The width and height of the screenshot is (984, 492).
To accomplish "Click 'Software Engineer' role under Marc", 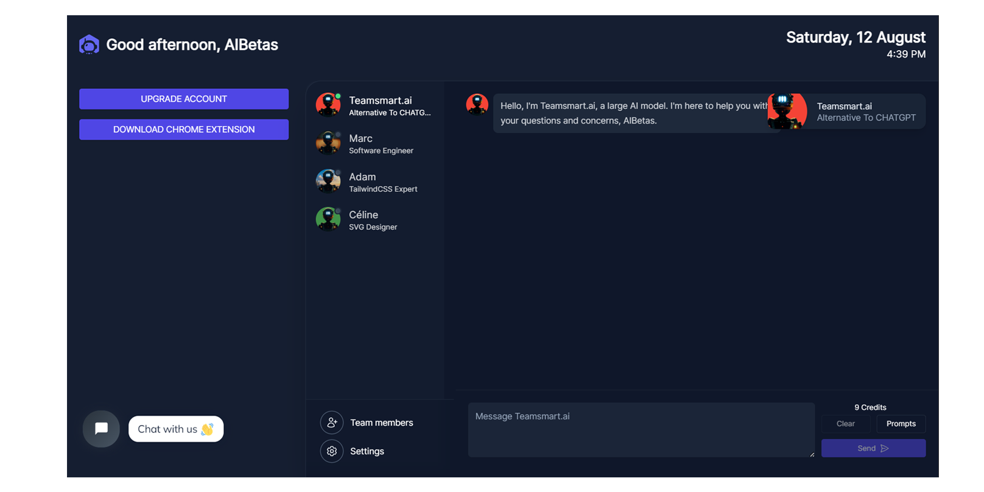I will [x=381, y=150].
